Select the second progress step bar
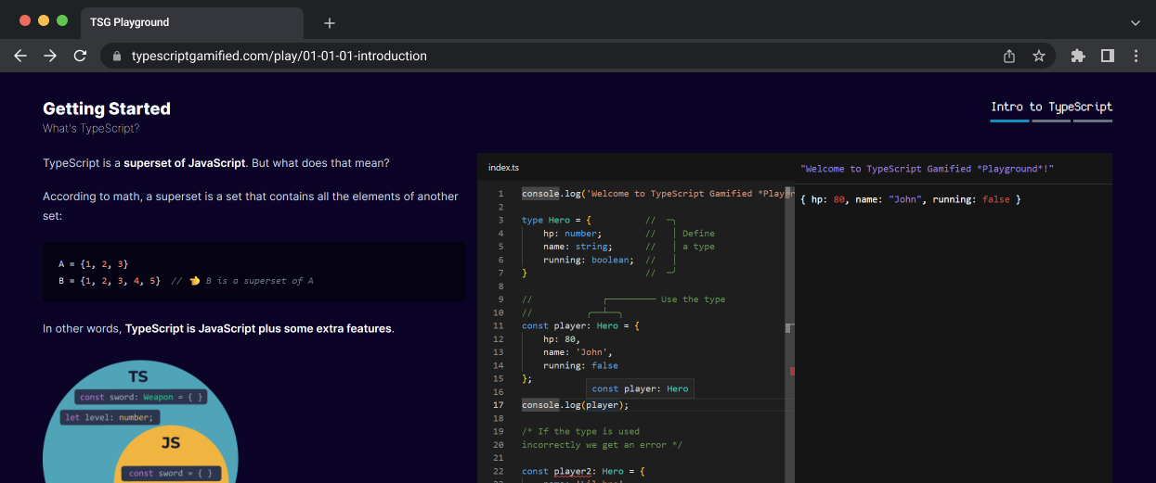The height and width of the screenshot is (483, 1156). click(1051, 121)
